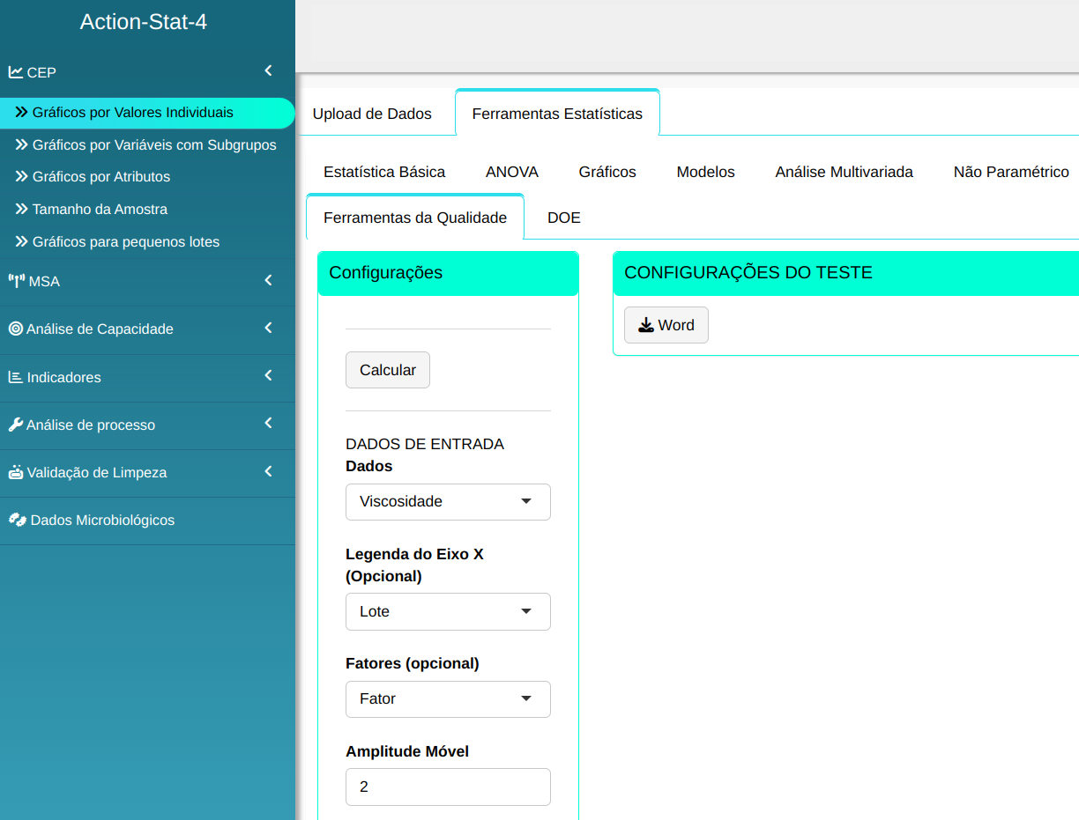1079x820 pixels.
Task: Click the Análise de processo wrench icon
Action: click(x=16, y=425)
